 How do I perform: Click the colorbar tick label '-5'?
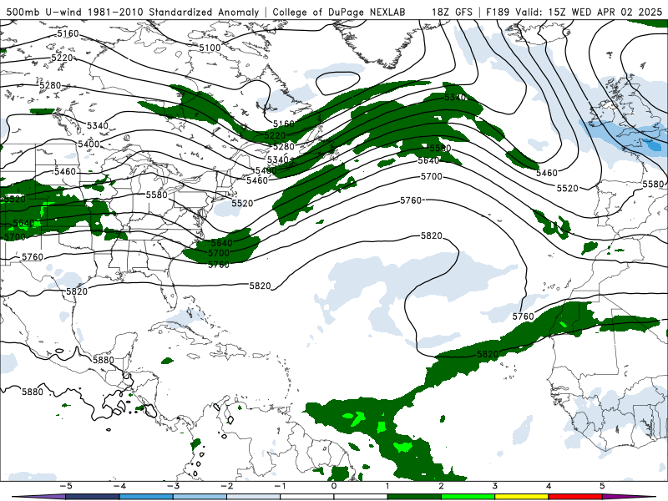pyautogui.click(x=65, y=486)
